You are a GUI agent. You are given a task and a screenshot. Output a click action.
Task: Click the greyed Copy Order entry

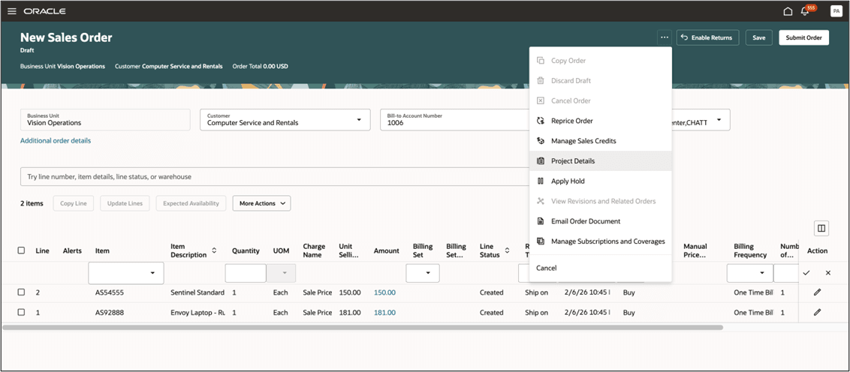point(600,61)
